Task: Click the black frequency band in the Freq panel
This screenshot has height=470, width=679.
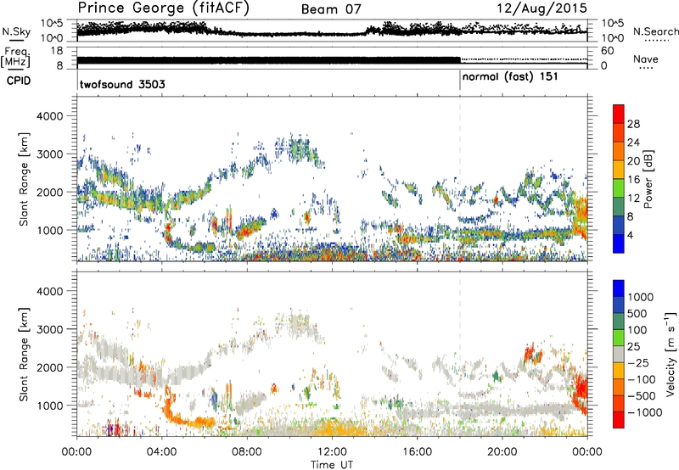Action: click(x=268, y=60)
